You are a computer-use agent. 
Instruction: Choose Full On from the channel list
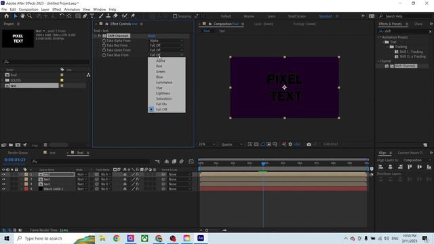tap(161, 104)
